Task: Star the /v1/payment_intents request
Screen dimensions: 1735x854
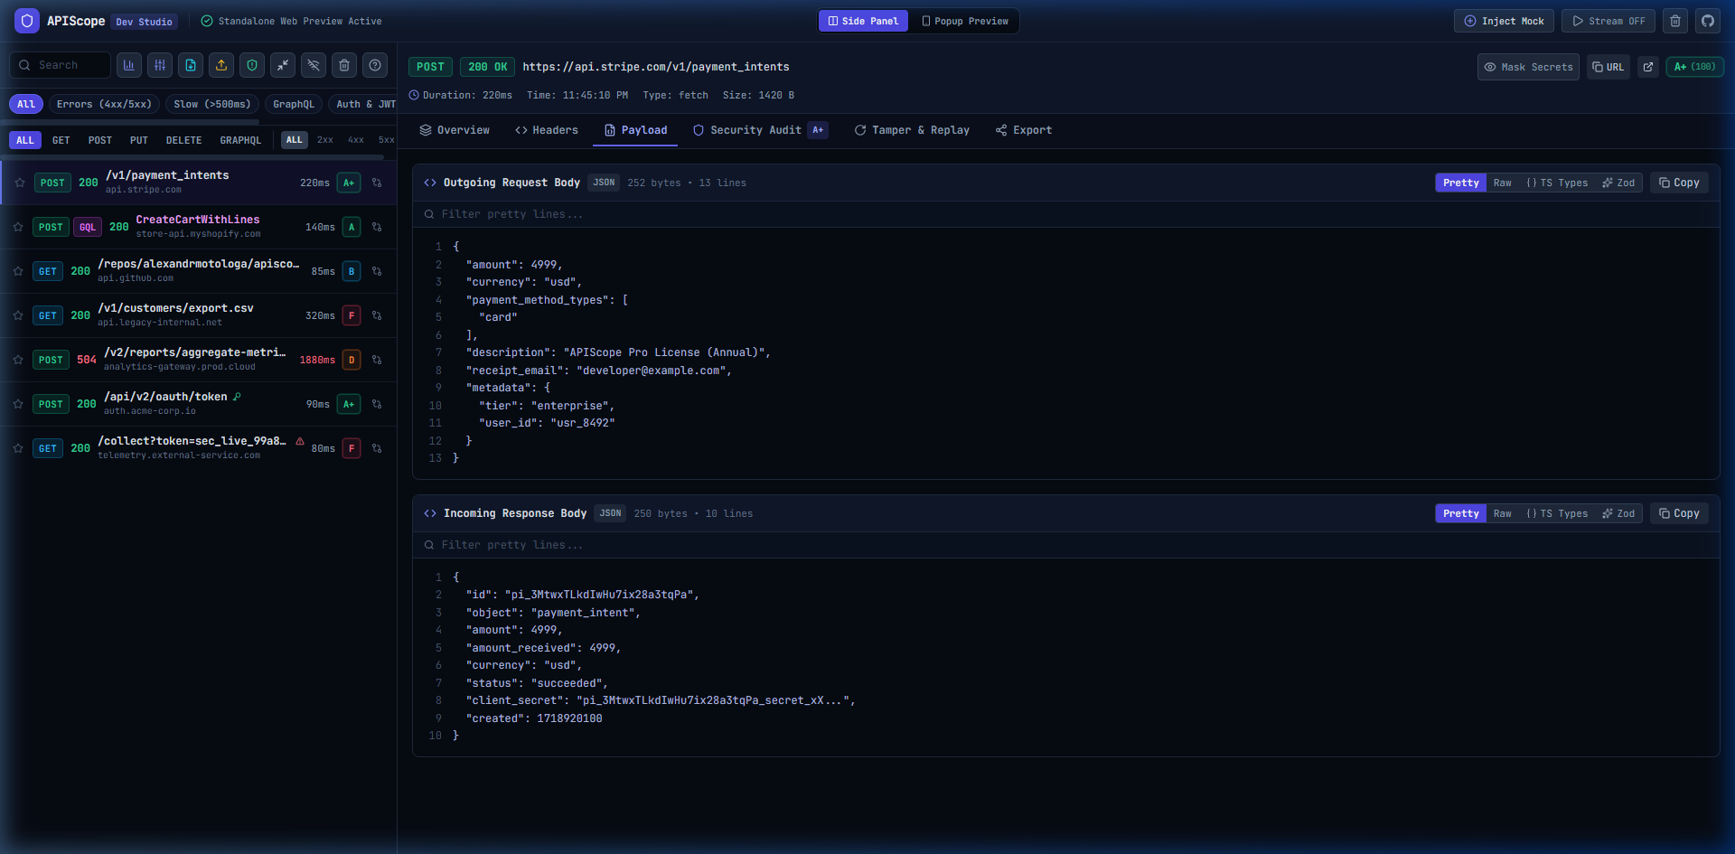Action: point(20,183)
